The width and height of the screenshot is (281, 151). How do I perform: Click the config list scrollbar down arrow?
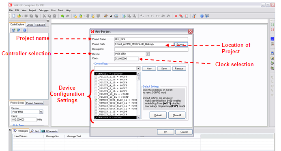pos(138,117)
